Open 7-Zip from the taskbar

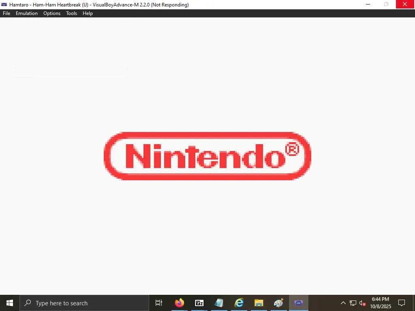click(x=199, y=303)
